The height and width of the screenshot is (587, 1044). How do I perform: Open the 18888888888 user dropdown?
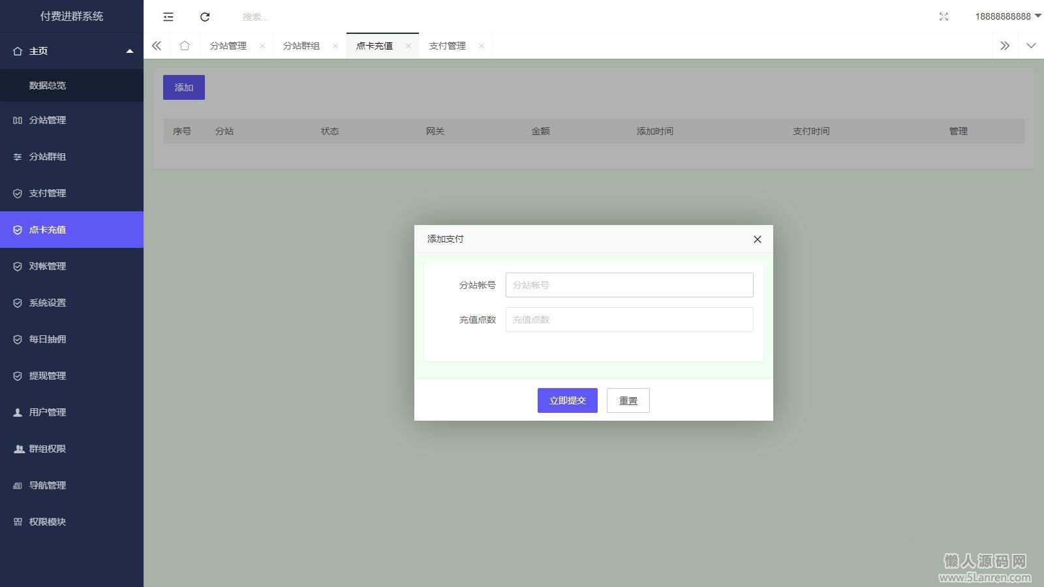pyautogui.click(x=1007, y=16)
